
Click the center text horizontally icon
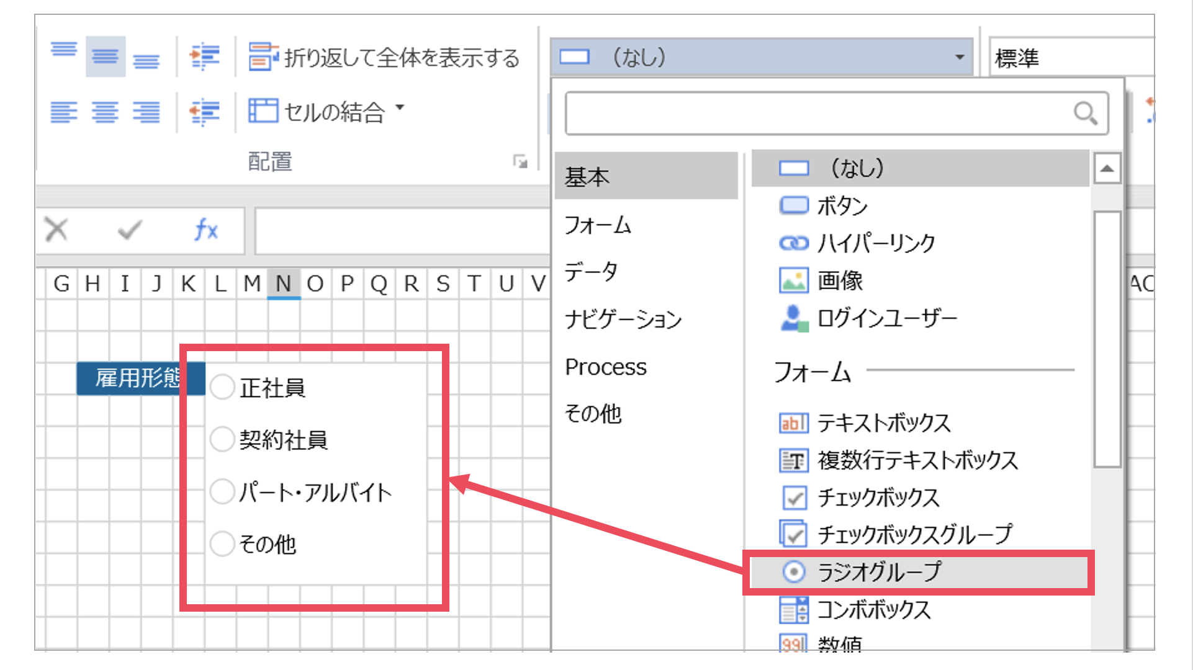click(x=105, y=112)
